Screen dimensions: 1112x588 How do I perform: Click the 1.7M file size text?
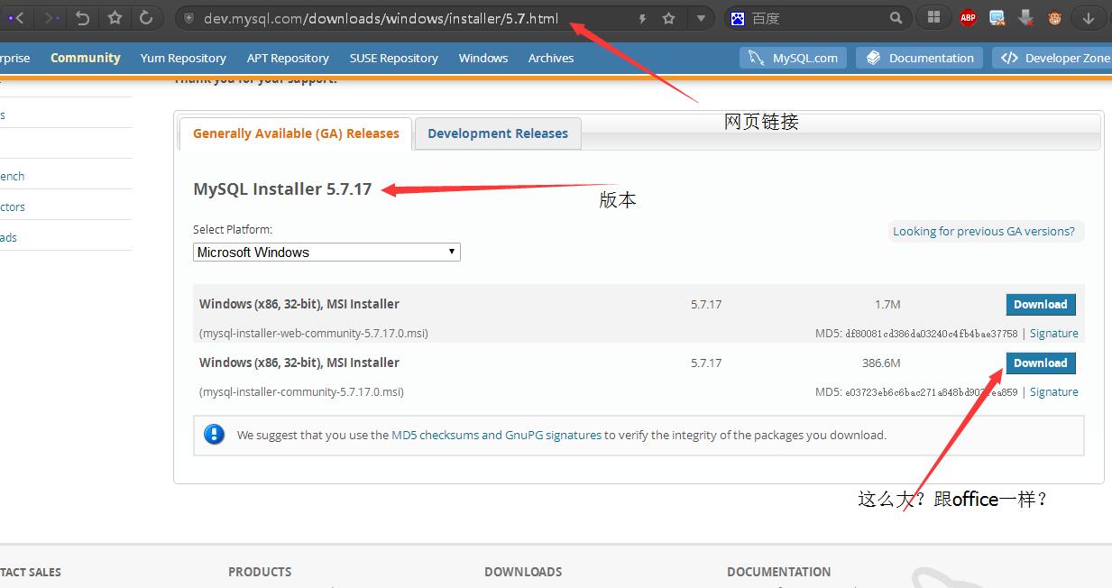(x=887, y=305)
